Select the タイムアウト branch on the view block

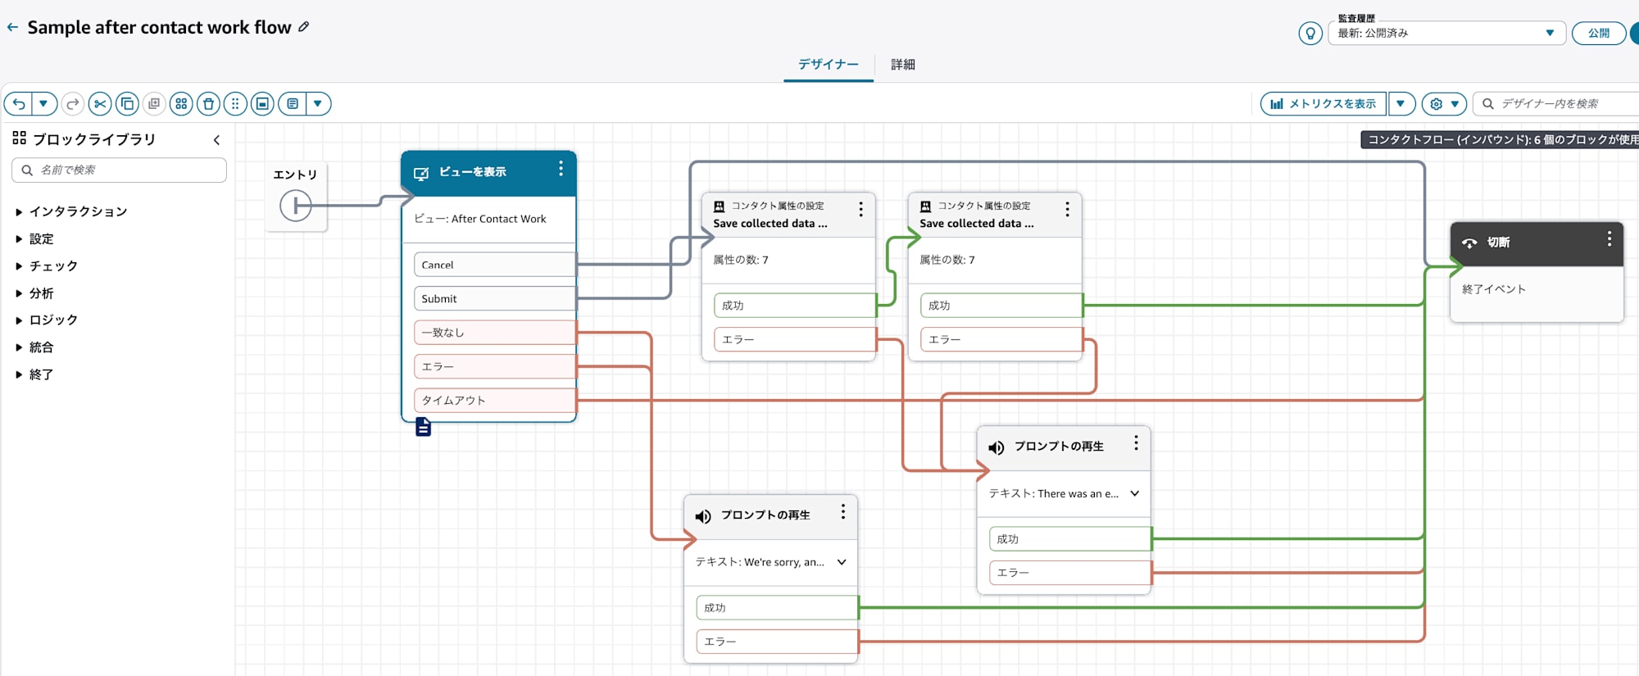(x=495, y=400)
